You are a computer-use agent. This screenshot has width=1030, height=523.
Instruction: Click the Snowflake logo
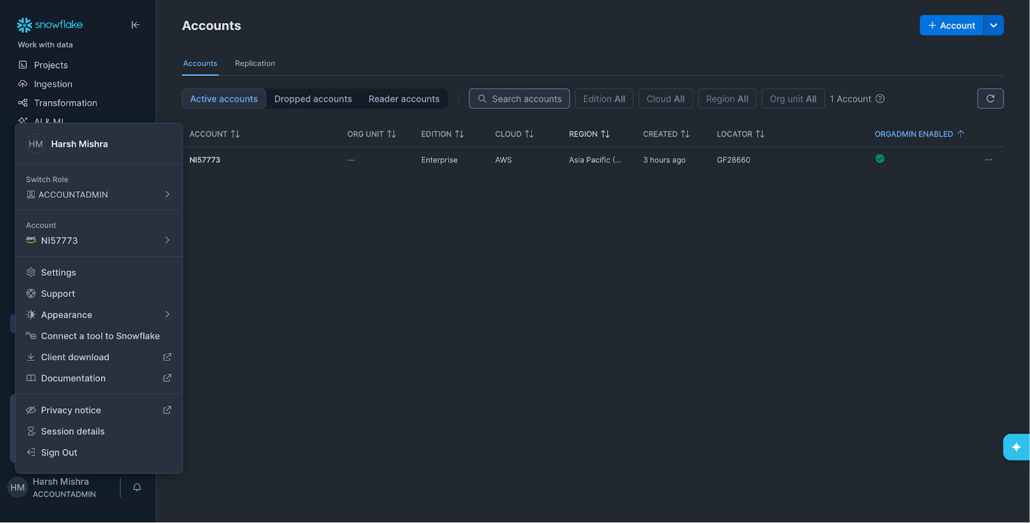50,24
